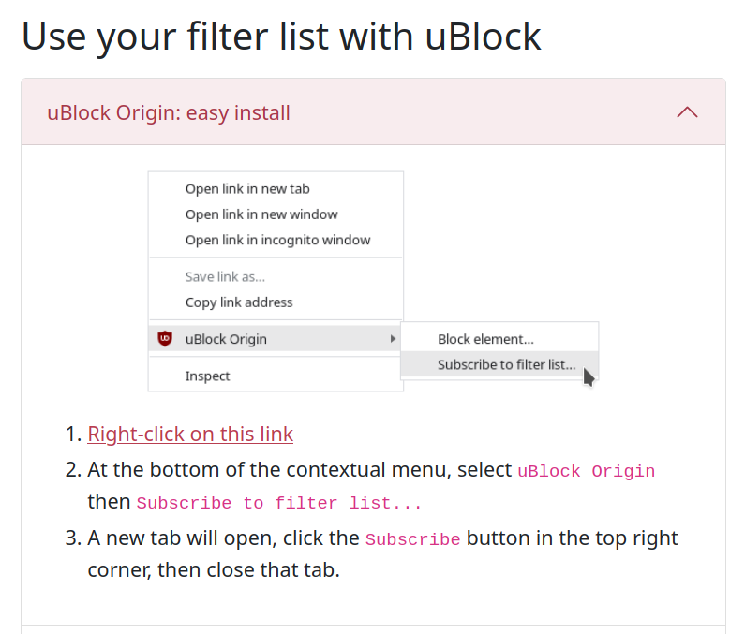Select 'Open link in new tab' entry

[x=247, y=189]
